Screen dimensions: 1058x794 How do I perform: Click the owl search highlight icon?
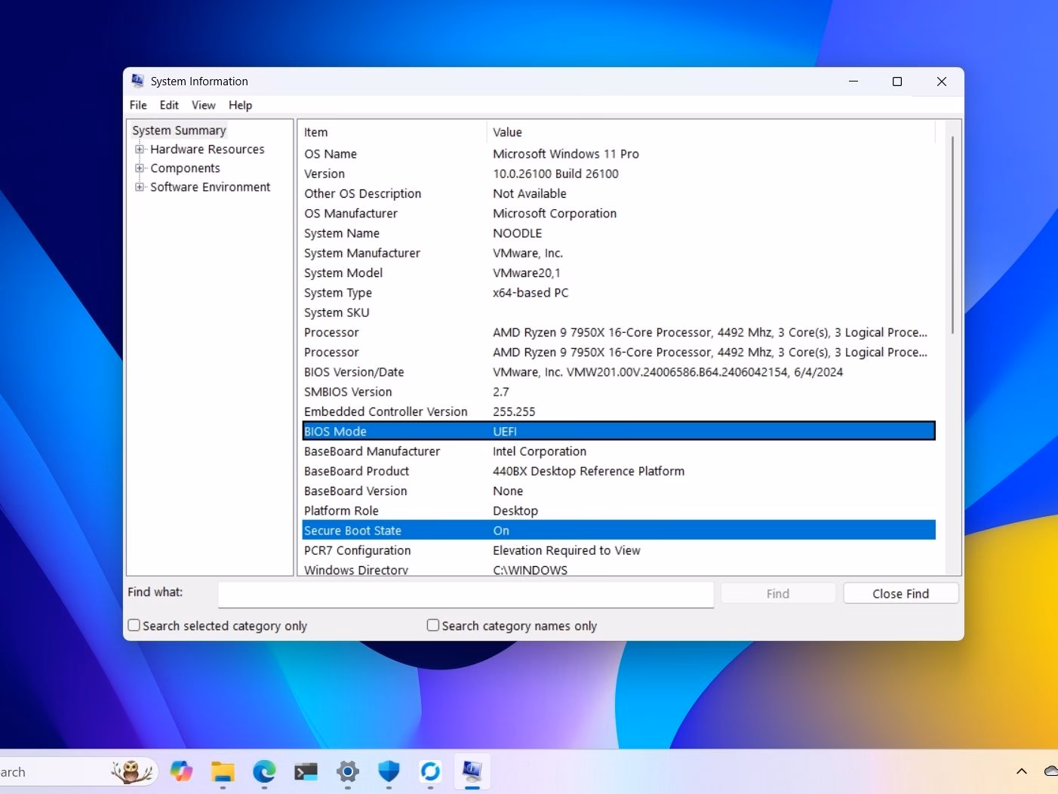pyautogui.click(x=131, y=771)
